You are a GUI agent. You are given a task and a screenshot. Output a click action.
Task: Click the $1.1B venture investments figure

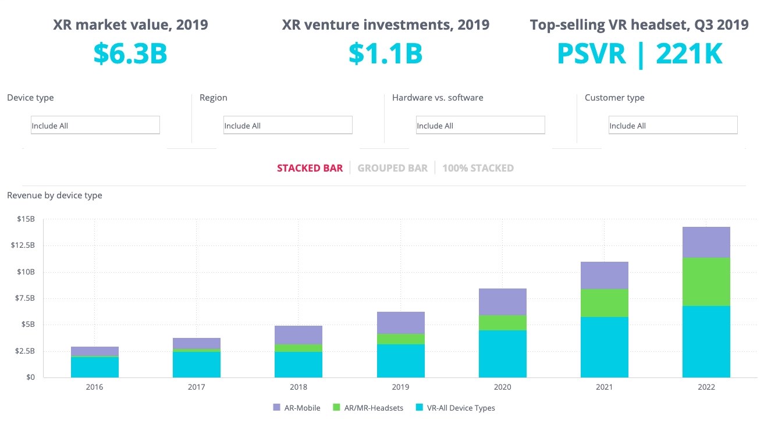click(385, 54)
